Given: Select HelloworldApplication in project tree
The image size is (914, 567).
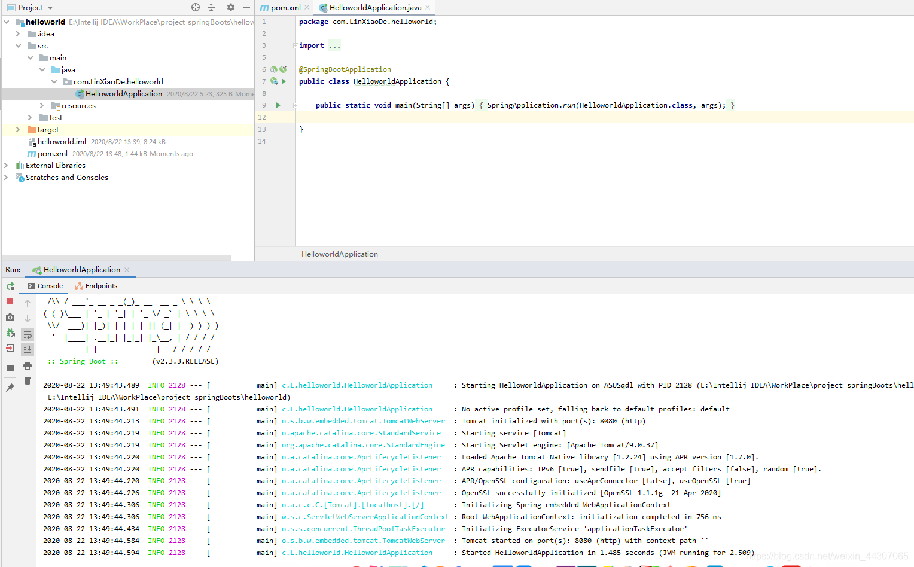Looking at the screenshot, I should click(124, 93).
